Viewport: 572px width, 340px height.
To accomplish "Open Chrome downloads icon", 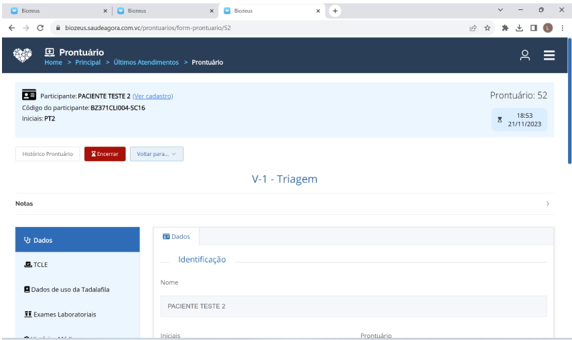I will (519, 28).
